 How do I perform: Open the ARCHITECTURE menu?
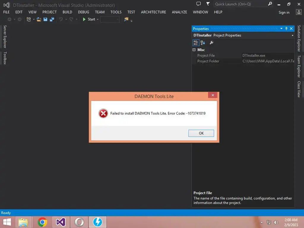[x=153, y=12]
